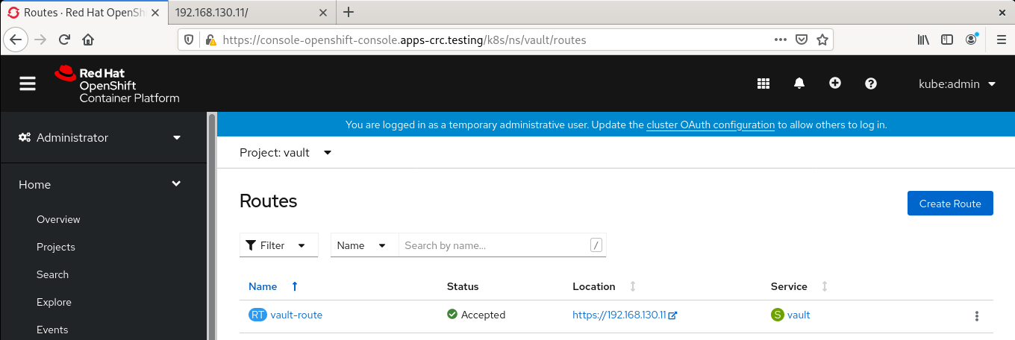This screenshot has width=1015, height=340.
Task: Click the Firefox home button
Action: coord(88,40)
